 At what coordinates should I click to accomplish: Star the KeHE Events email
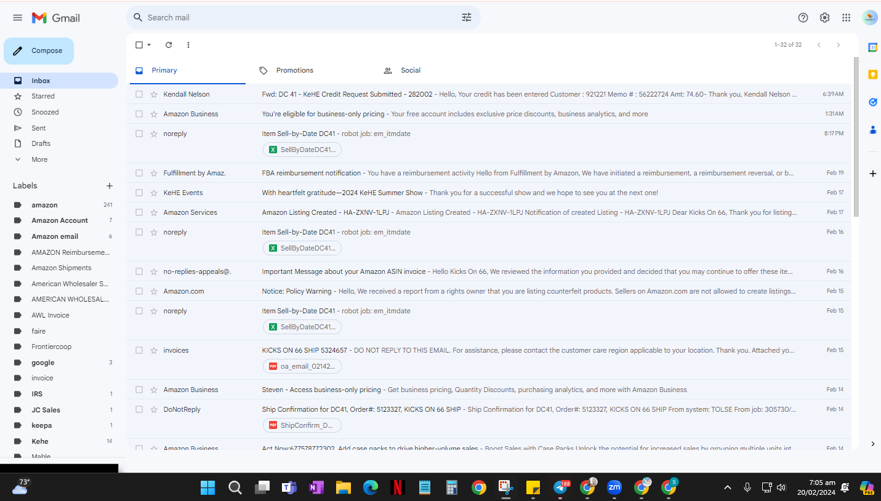pos(154,193)
